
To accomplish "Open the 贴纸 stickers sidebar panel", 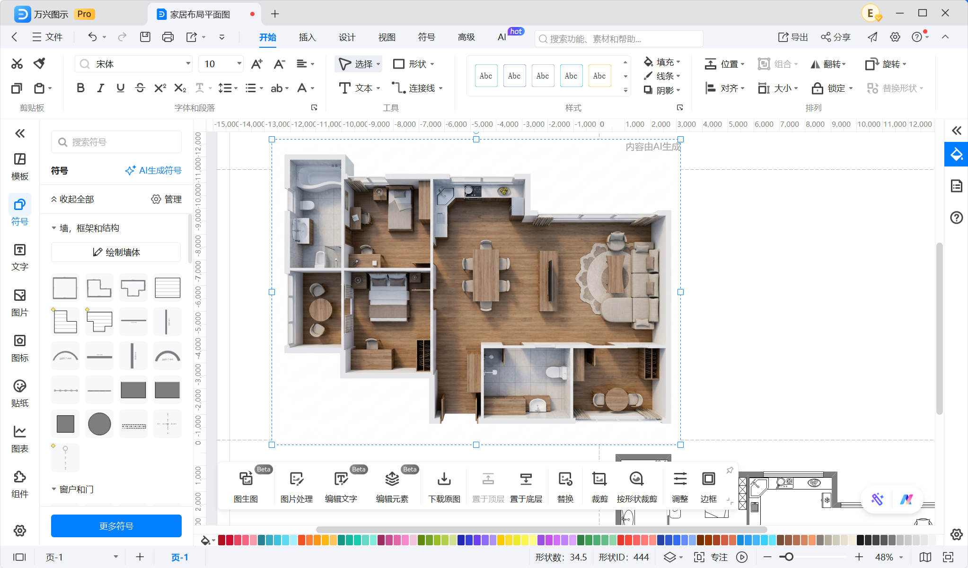I will point(20,393).
